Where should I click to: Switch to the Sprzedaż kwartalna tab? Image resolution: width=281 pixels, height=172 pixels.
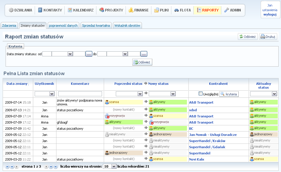tap(96, 26)
